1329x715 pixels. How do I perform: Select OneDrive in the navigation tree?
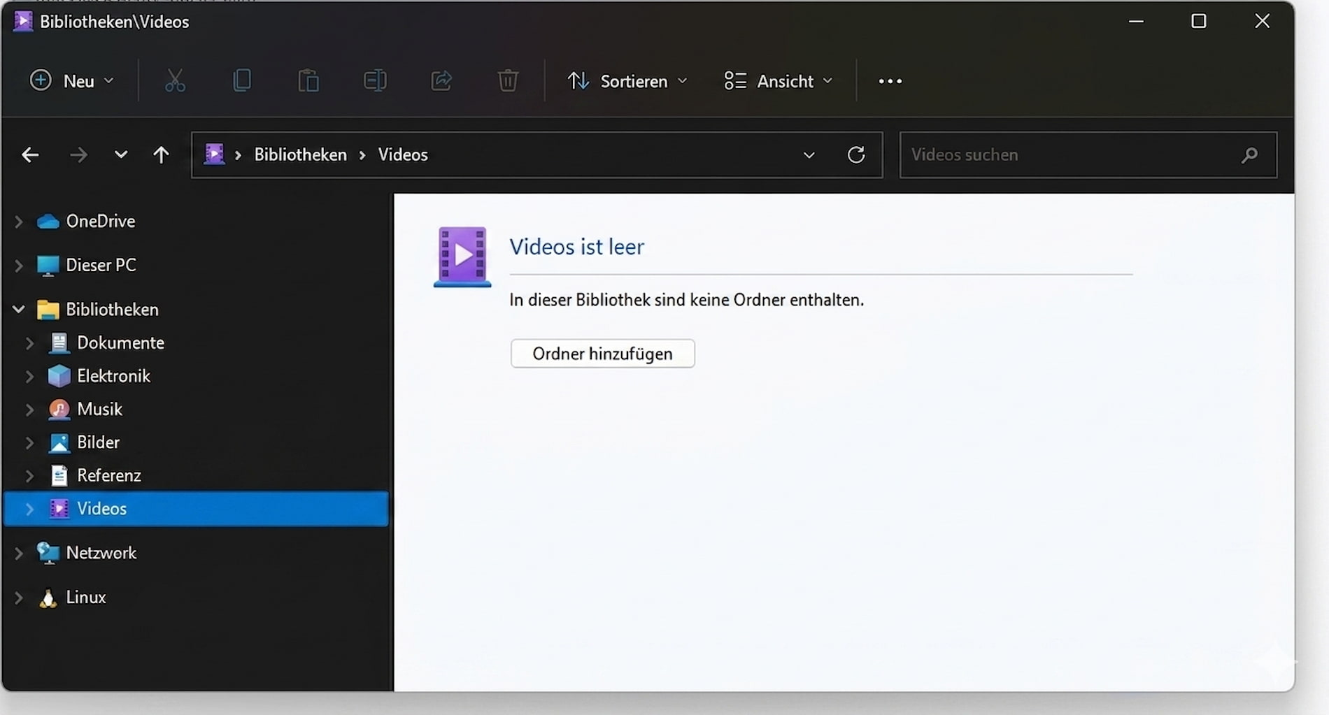point(101,222)
